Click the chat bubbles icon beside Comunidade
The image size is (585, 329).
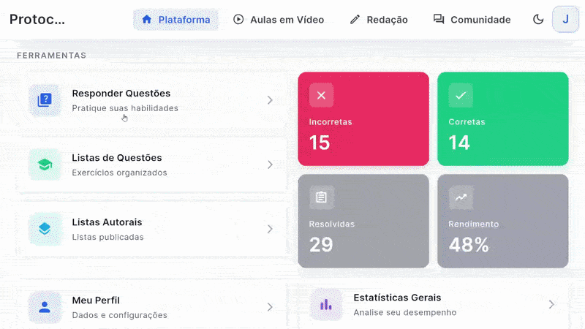[x=439, y=20]
